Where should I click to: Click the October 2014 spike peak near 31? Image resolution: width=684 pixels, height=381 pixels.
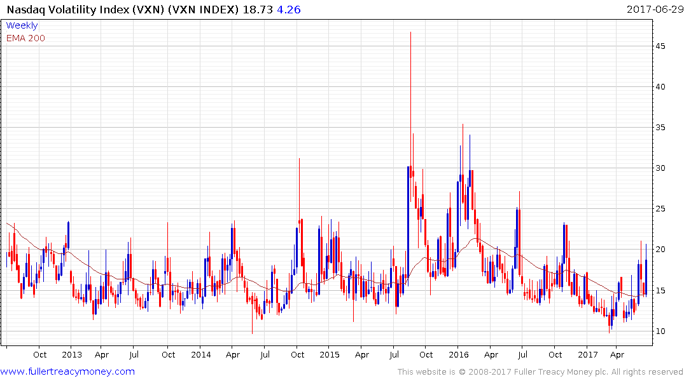[299, 159]
